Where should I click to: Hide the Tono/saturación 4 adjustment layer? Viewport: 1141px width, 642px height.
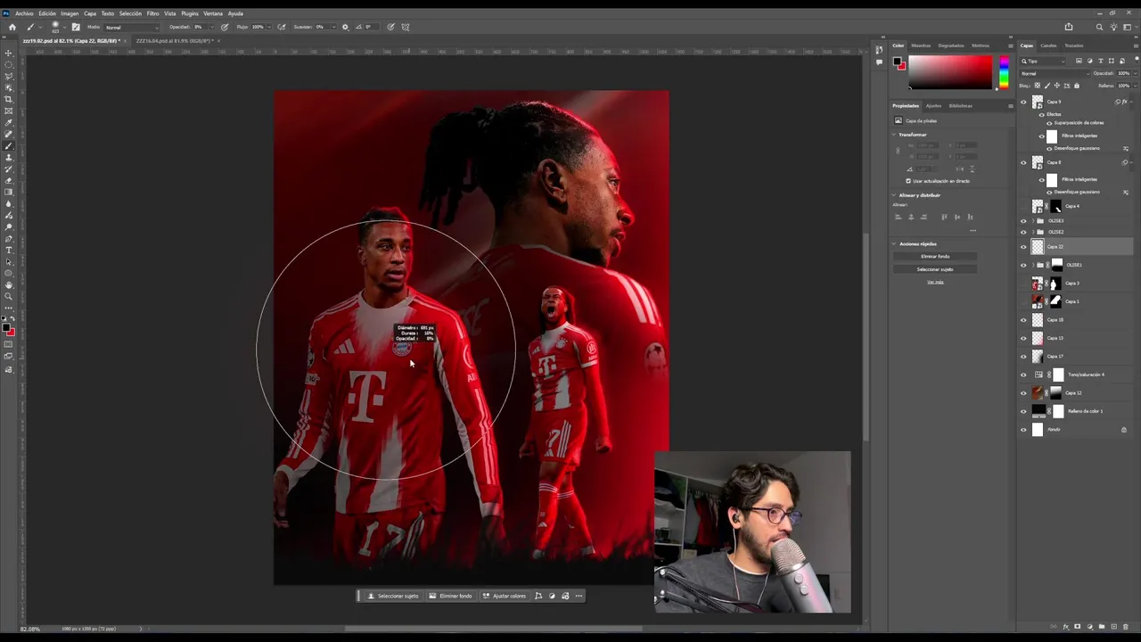point(1023,374)
